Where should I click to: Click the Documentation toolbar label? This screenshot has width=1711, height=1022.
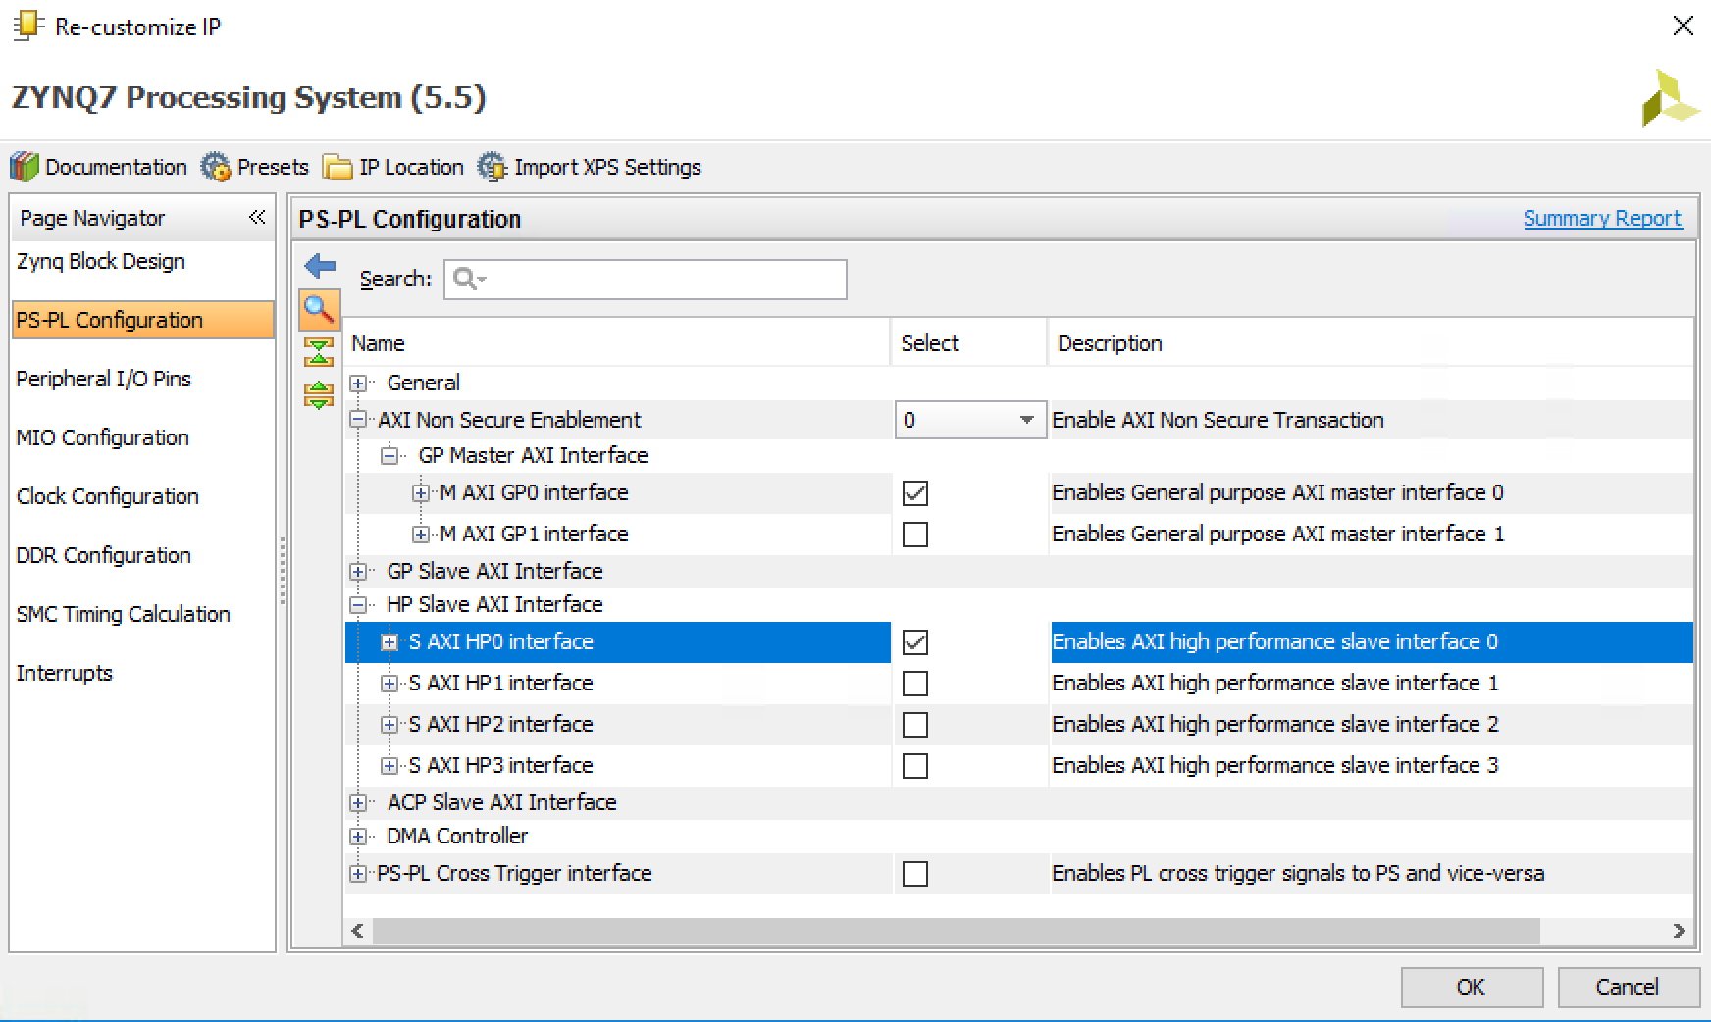point(116,168)
